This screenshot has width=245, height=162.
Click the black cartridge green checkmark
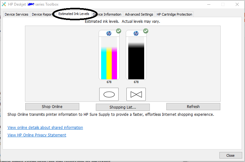(x=146, y=31)
